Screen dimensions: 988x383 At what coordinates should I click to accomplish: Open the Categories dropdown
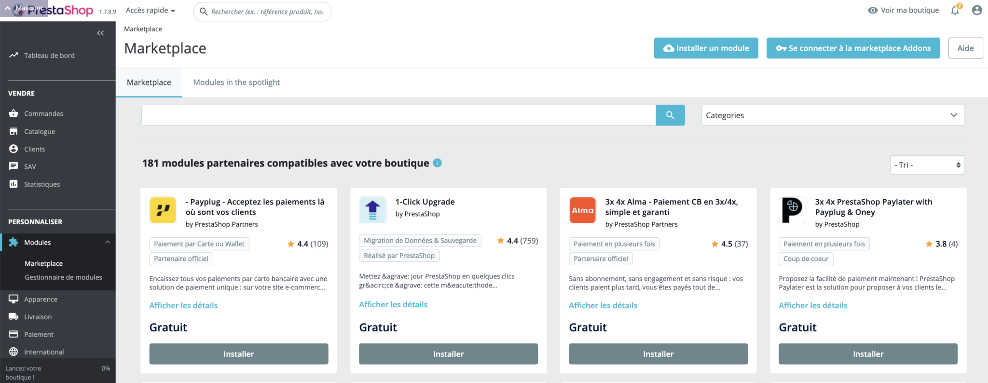pos(833,115)
